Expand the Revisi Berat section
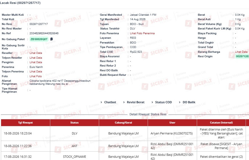This screenshot has width=249, height=160. pos(134,102)
